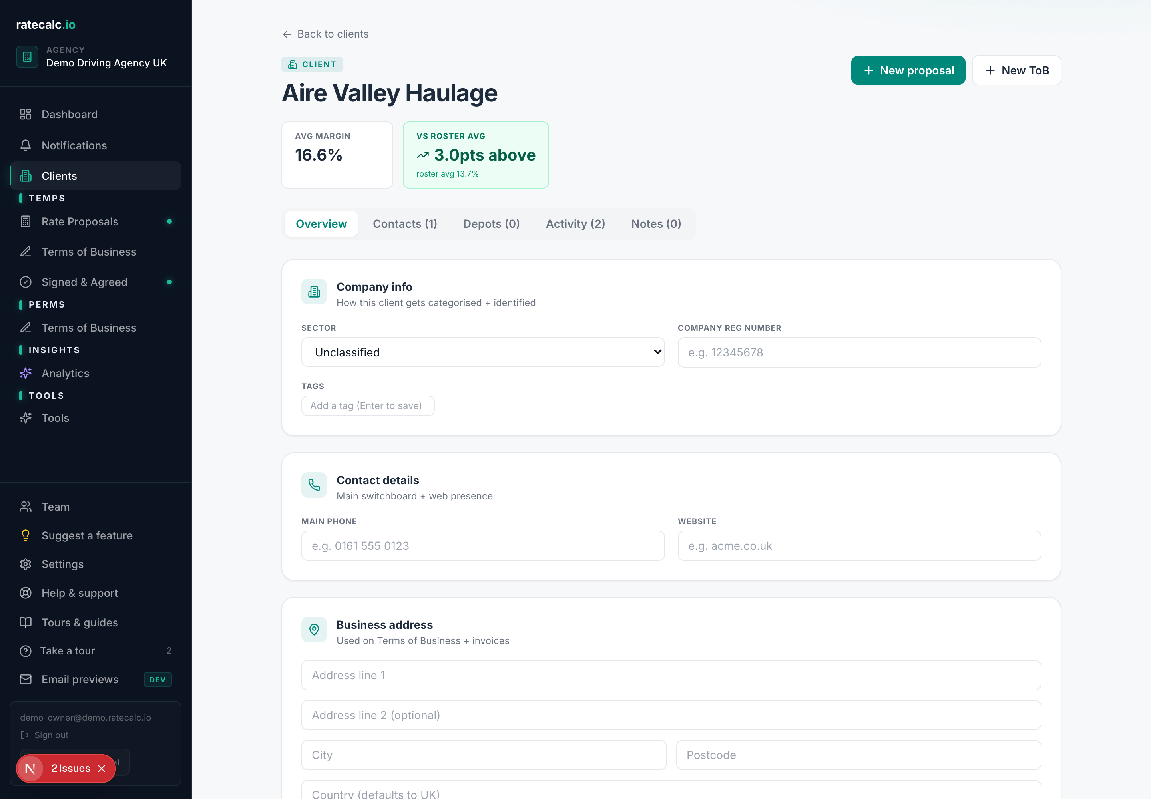Open Settings in the sidebar

coord(96,564)
